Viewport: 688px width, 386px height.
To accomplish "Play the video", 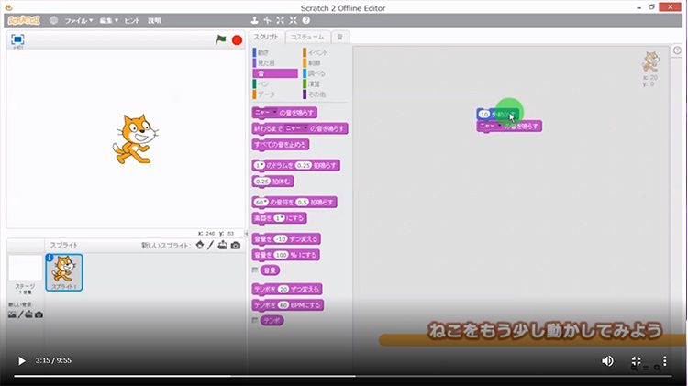I will coord(21,360).
